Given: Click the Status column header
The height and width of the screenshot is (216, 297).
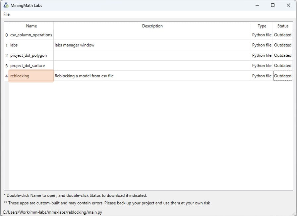Looking at the screenshot, I should click(x=283, y=26).
